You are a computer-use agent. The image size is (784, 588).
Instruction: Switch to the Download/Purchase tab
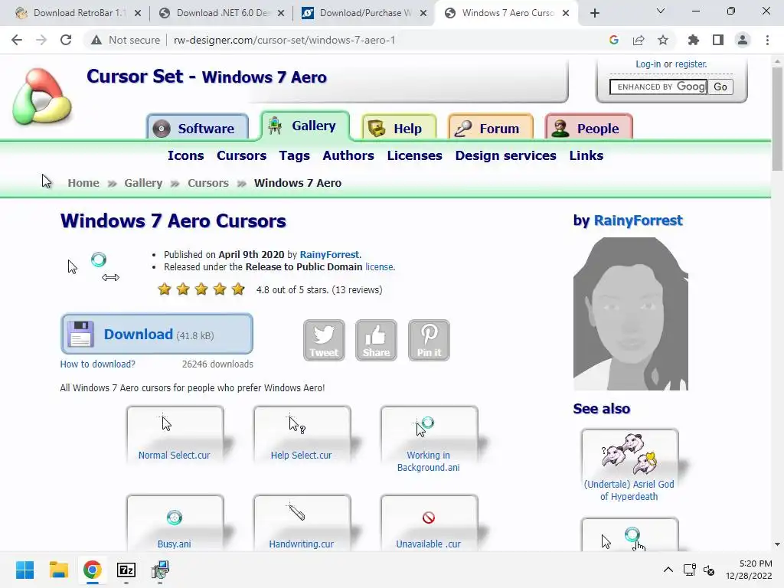pyautogui.click(x=364, y=13)
